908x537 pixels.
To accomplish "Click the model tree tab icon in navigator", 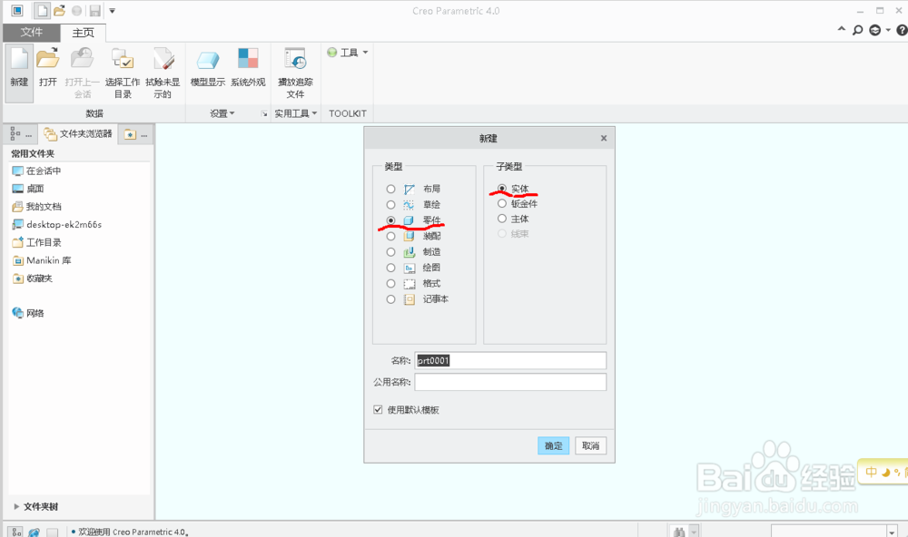I will click(x=15, y=133).
